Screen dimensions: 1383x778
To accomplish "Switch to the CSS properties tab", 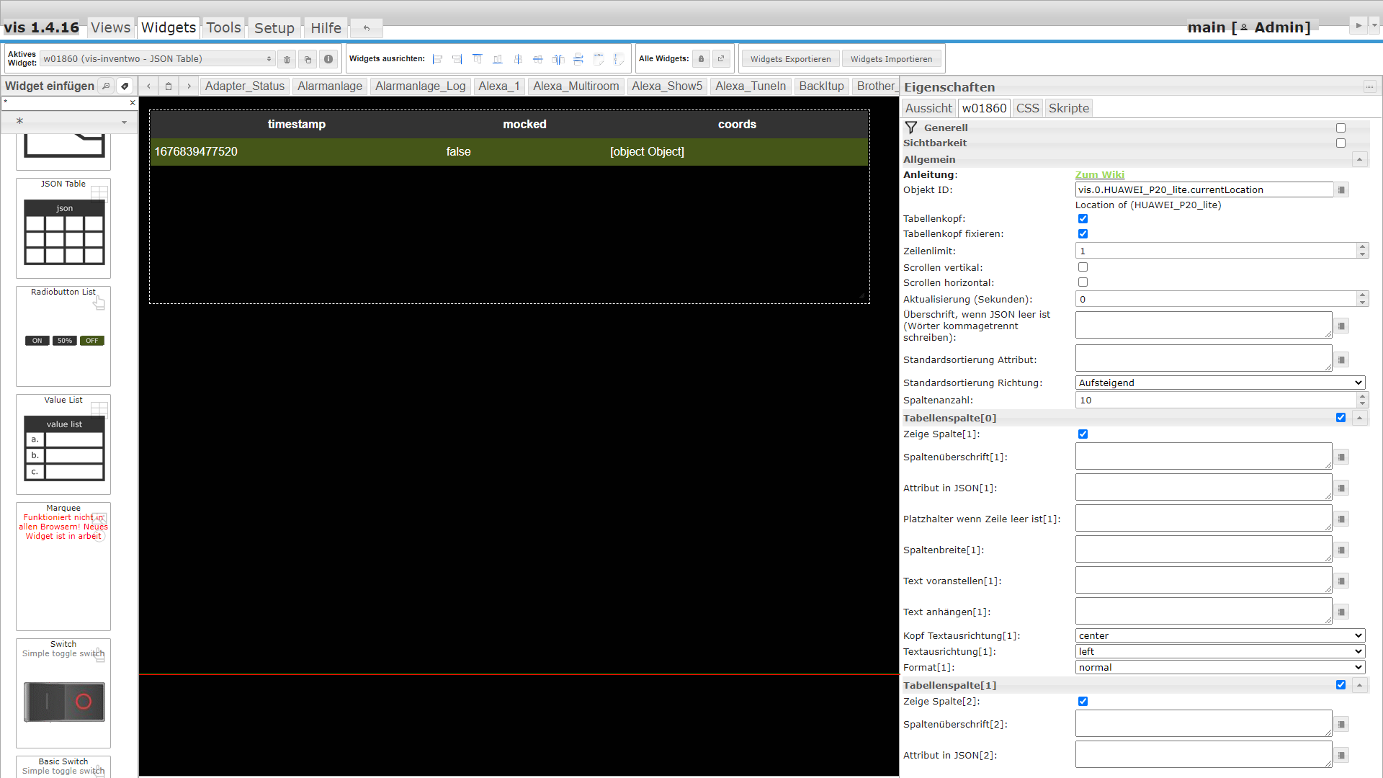I will (1027, 108).
